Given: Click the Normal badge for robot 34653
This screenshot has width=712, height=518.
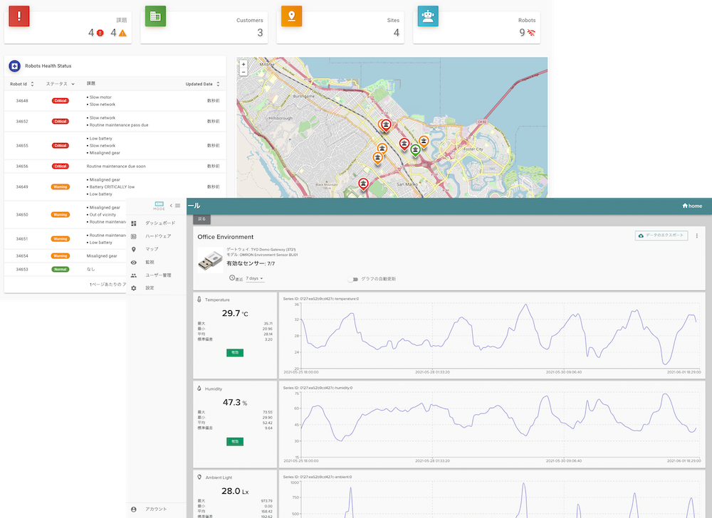Looking at the screenshot, I should 61,270.
